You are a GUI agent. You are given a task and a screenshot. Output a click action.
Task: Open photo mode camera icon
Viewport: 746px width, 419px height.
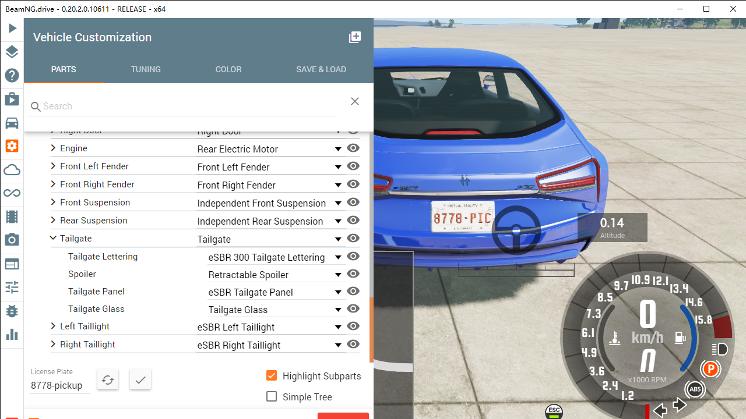tap(12, 240)
